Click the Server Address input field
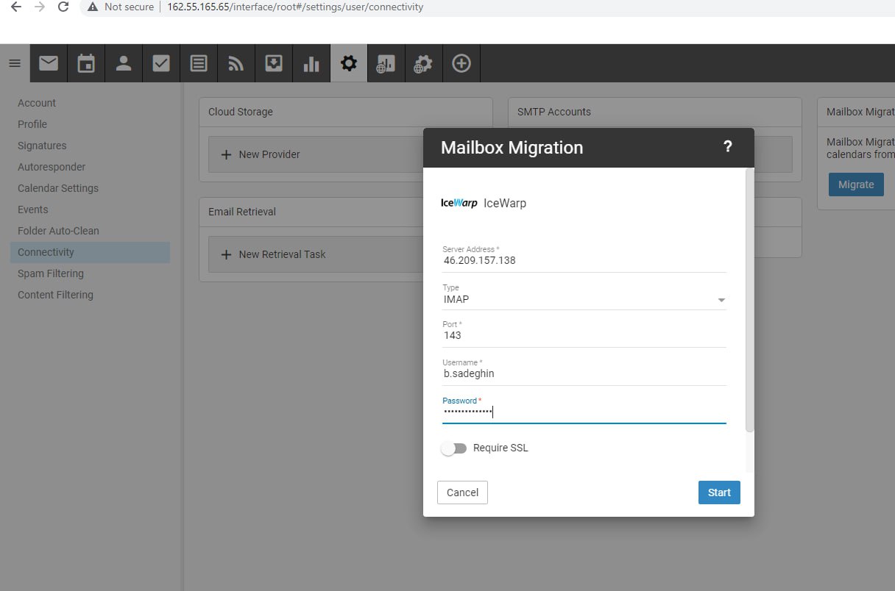Screen dimensions: 895x591 coord(584,261)
